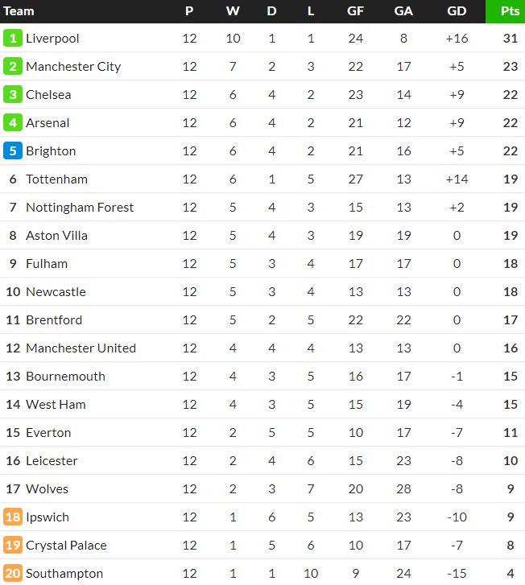The height and width of the screenshot is (585, 525).
Task: Click the W wins column header
Action: pyautogui.click(x=233, y=11)
